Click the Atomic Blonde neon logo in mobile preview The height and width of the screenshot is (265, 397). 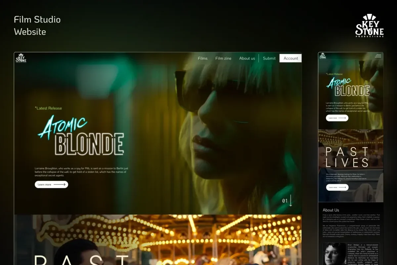point(347,87)
